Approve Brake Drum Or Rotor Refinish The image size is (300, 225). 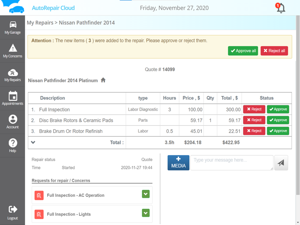click(278, 131)
